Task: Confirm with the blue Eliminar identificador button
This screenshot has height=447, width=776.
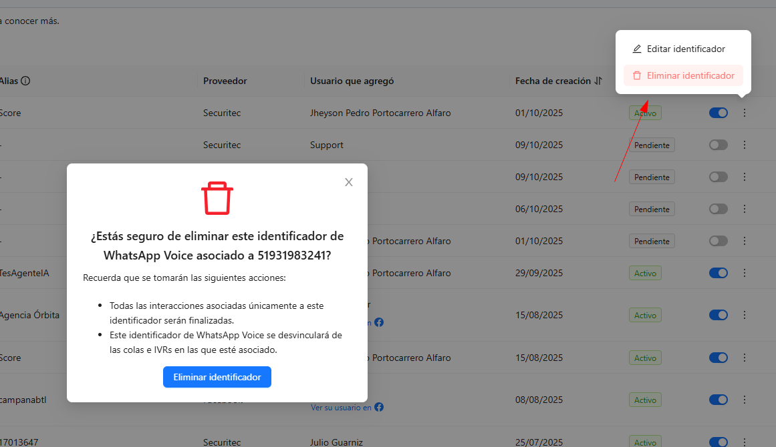Action: pos(217,377)
